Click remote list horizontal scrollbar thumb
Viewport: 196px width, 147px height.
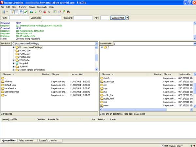pos(135,110)
